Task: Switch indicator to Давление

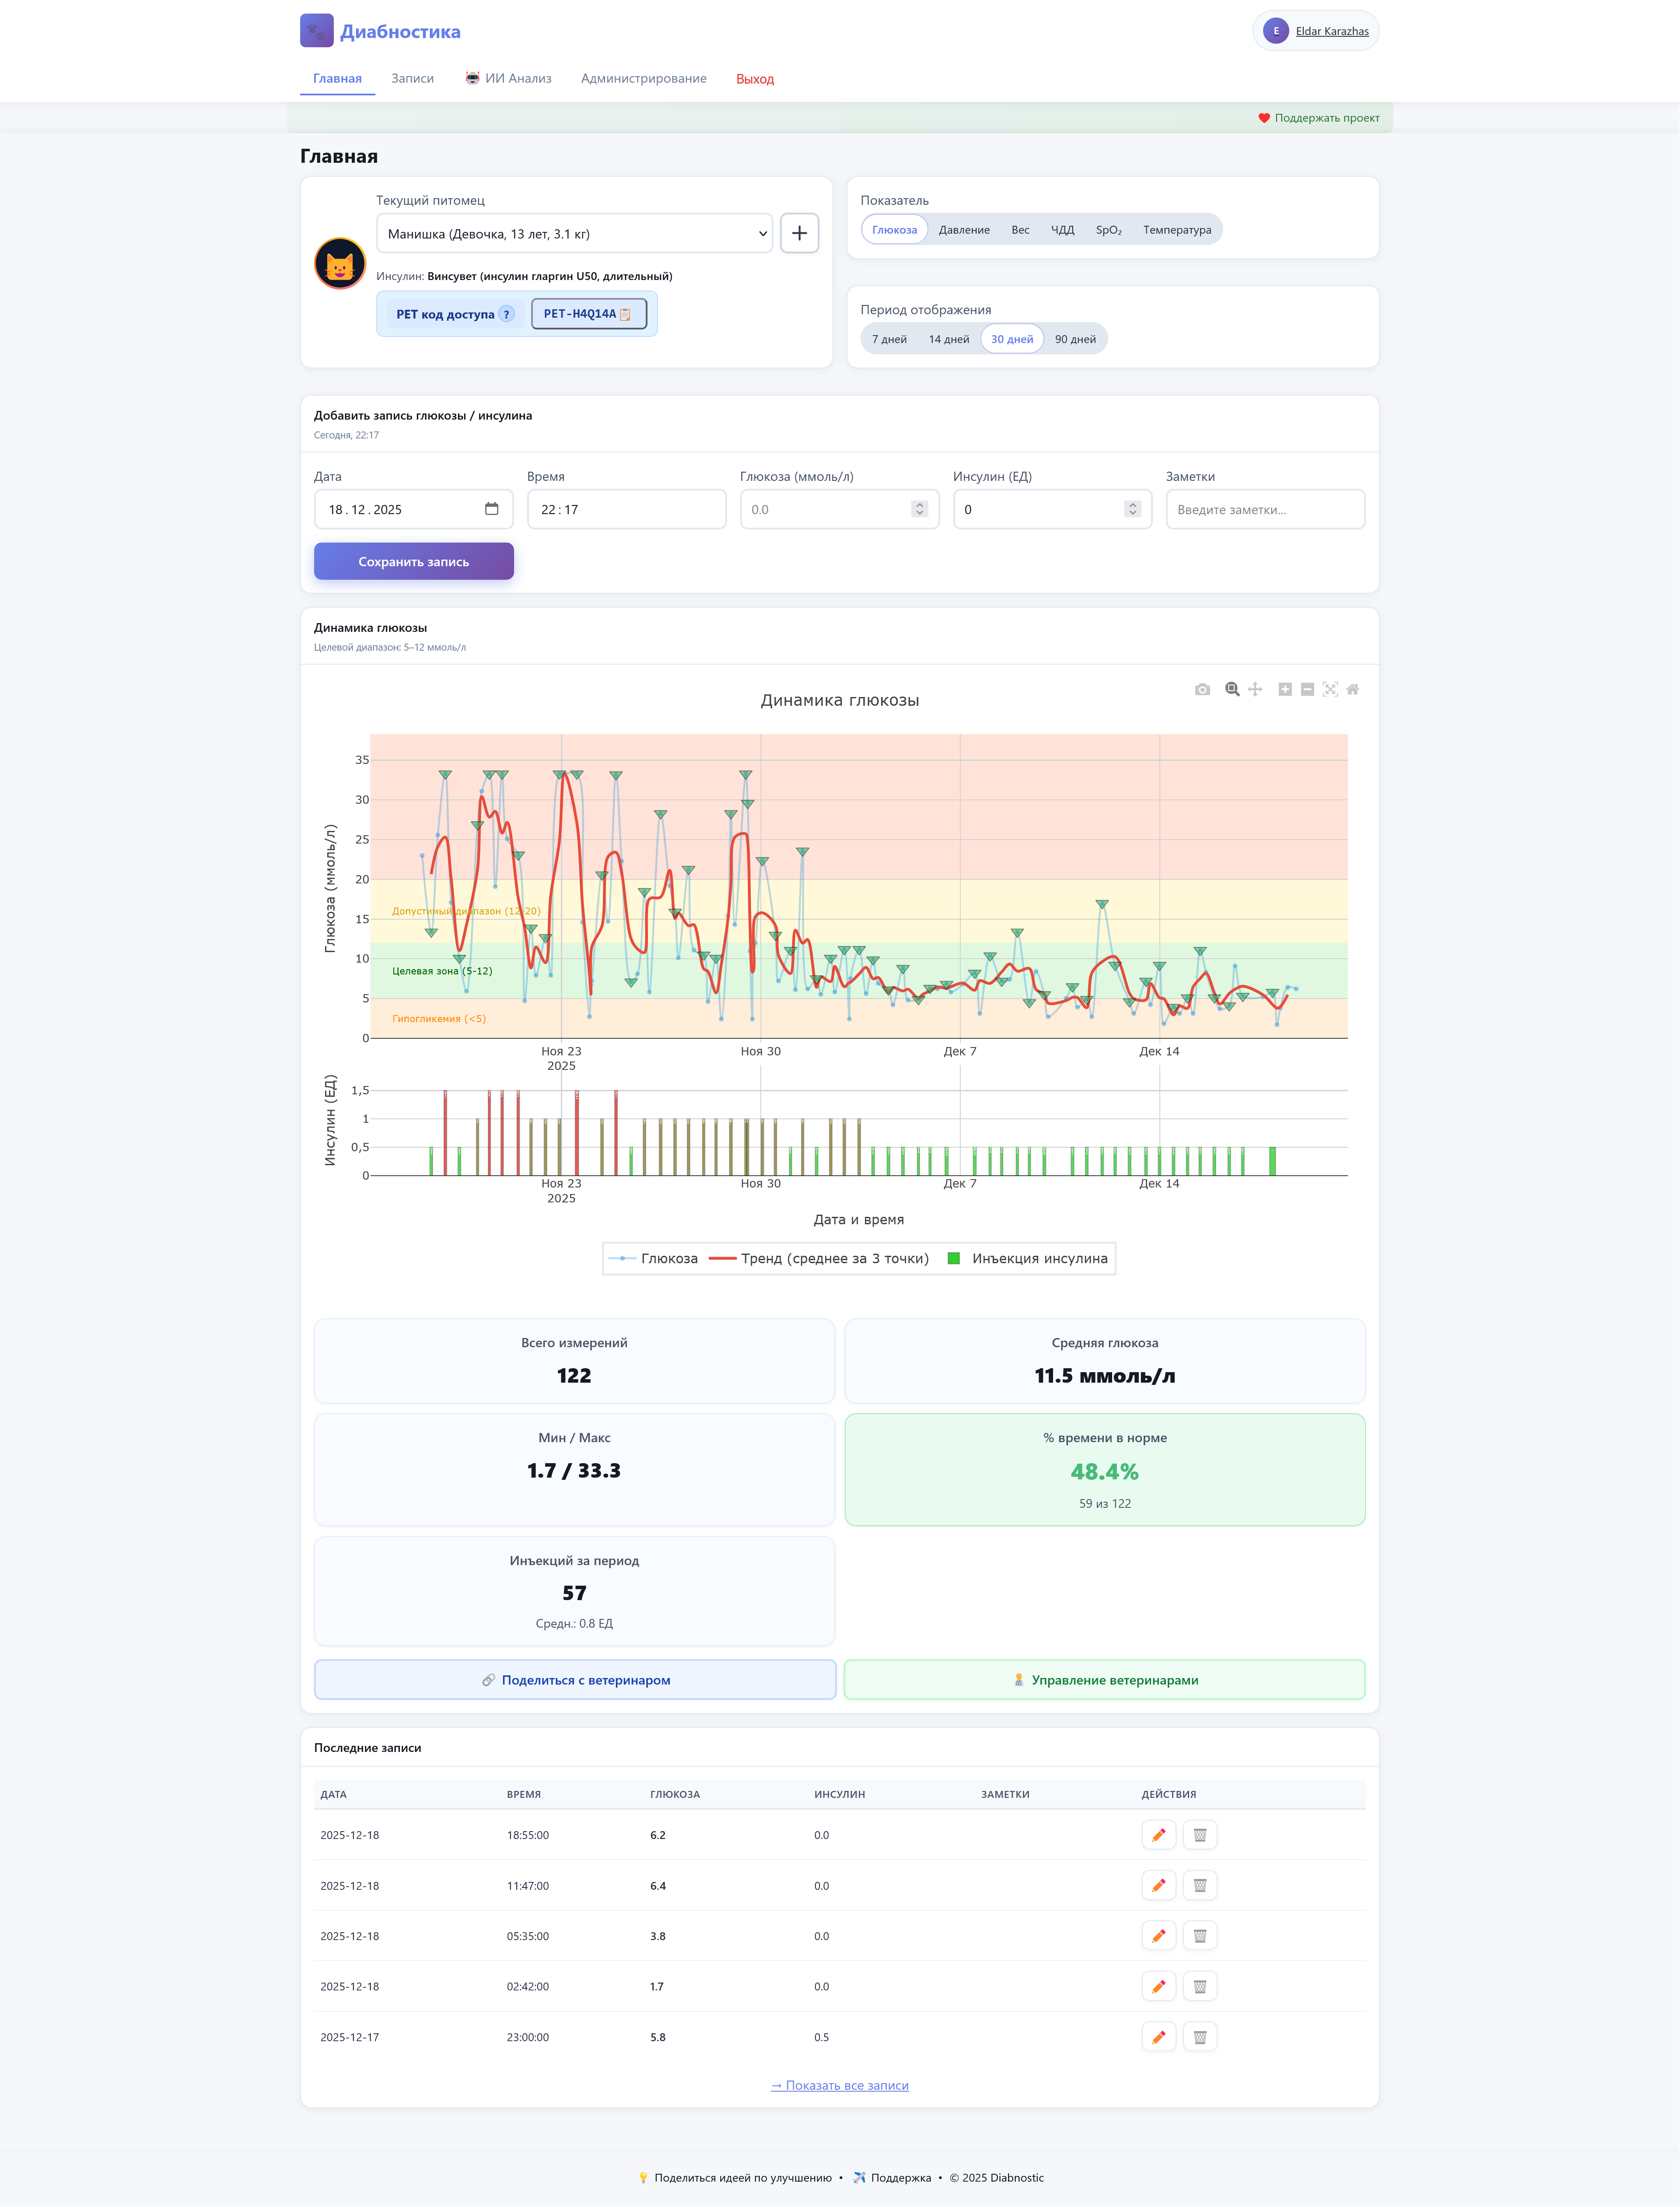Action: pyautogui.click(x=964, y=230)
